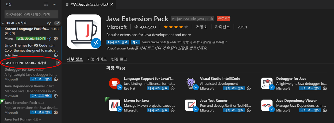This screenshot has height=123, width=334.
Task: Click the v0.9.1 version label
Action: pos(242,27)
